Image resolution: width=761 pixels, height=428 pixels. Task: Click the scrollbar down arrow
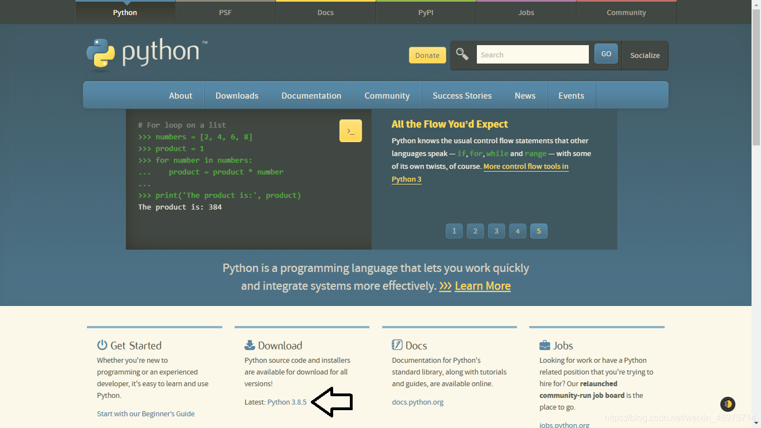coord(756,423)
